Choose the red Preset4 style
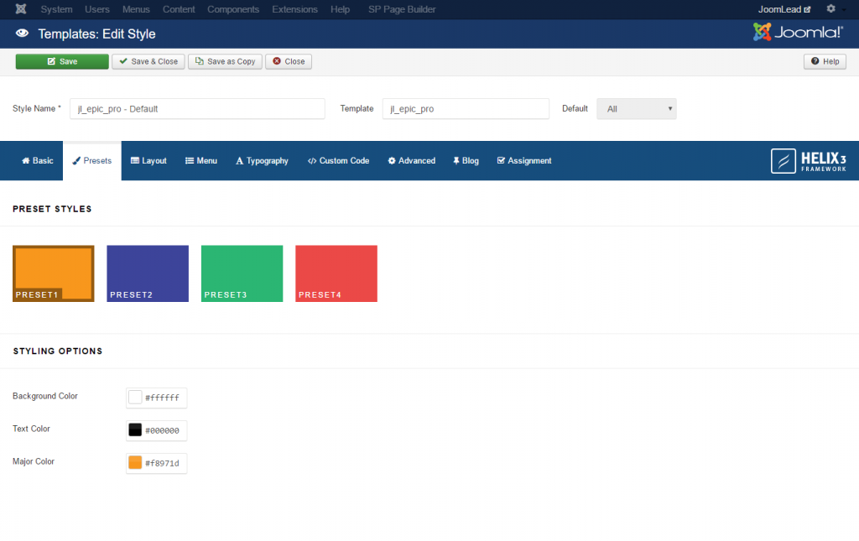Image resolution: width=859 pixels, height=541 pixels. (336, 273)
